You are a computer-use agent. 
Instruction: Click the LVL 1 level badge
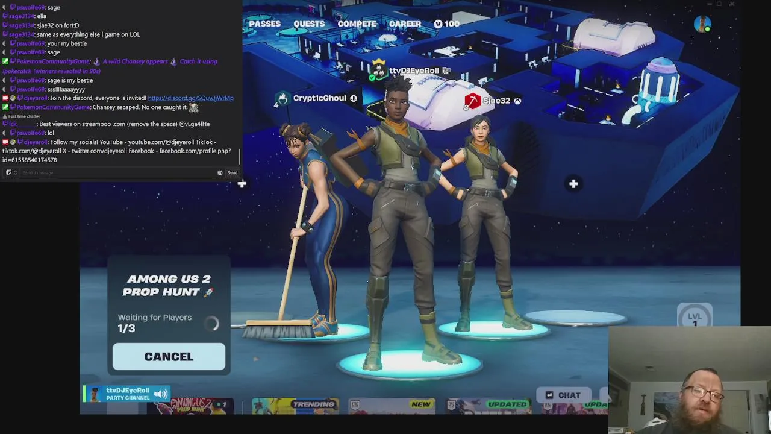coord(695,317)
